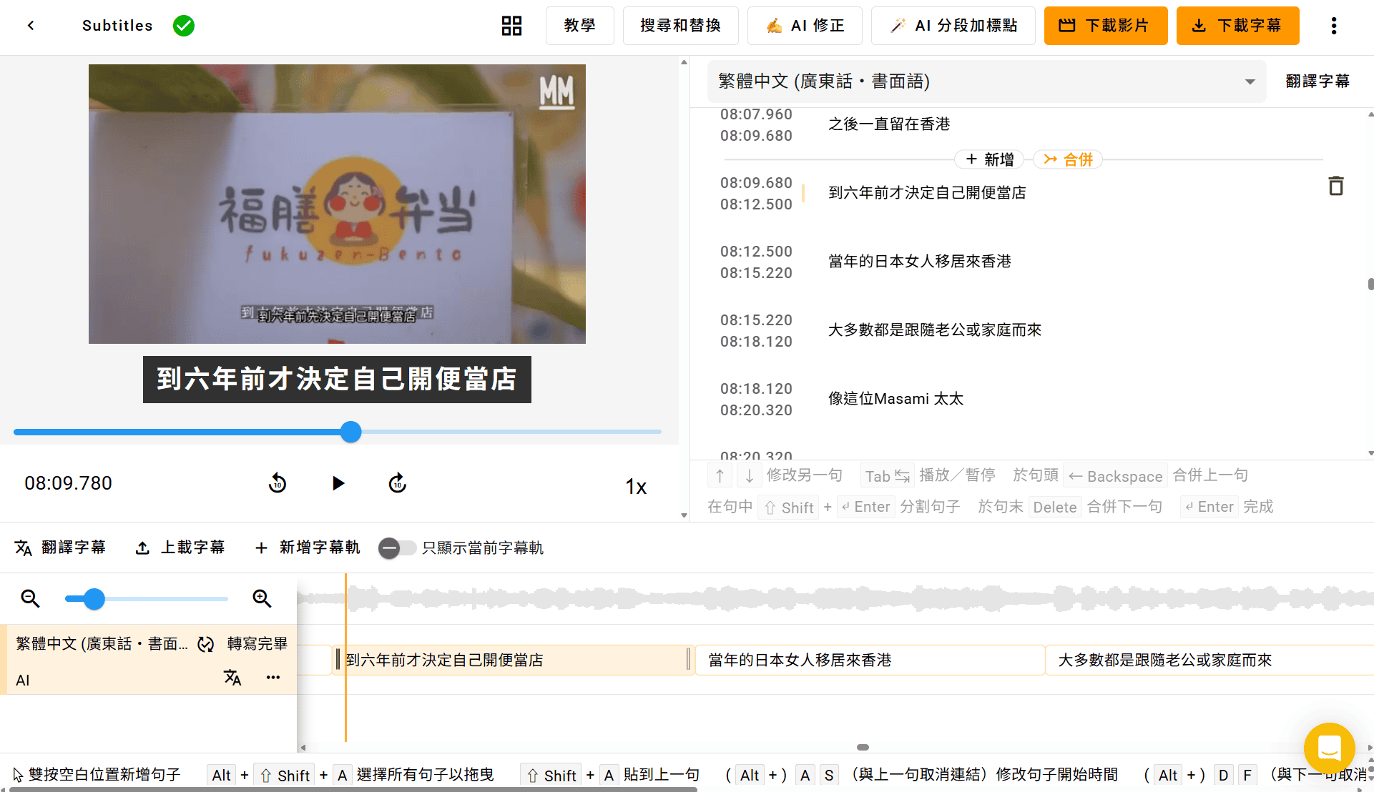Viewport: 1374px width, 792px height.
Task: Open 搜尋和替換
Action: [x=680, y=26]
